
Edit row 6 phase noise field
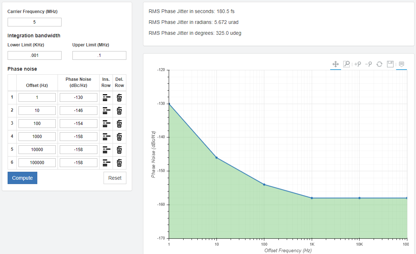click(79, 162)
